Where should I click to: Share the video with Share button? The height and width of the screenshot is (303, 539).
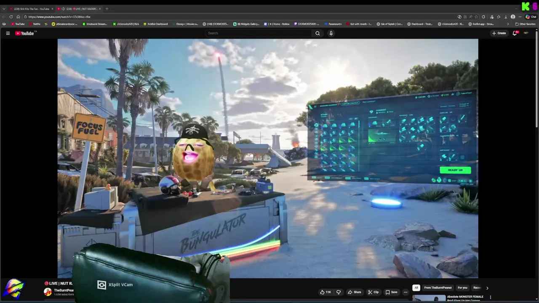[x=355, y=292]
